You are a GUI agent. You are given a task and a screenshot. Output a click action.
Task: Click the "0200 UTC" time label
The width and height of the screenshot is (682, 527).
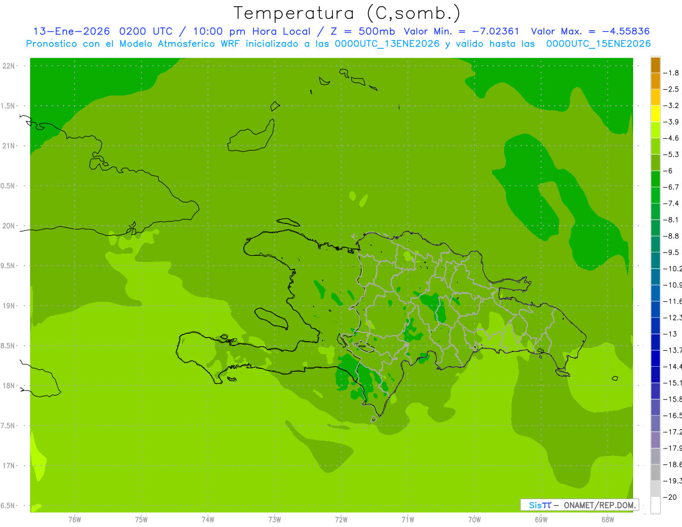pyautogui.click(x=146, y=31)
